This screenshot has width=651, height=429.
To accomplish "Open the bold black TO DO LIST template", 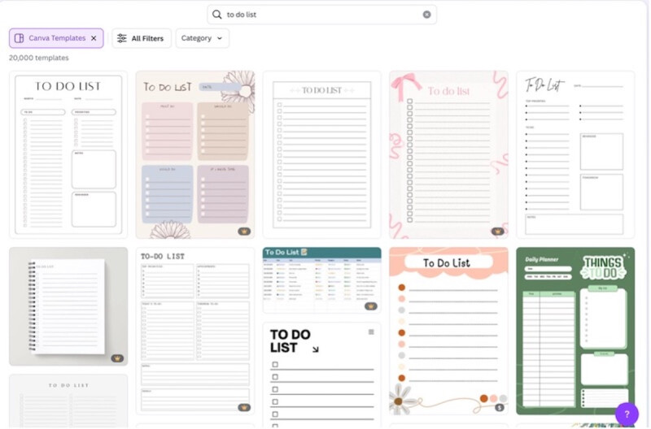I will (321, 375).
